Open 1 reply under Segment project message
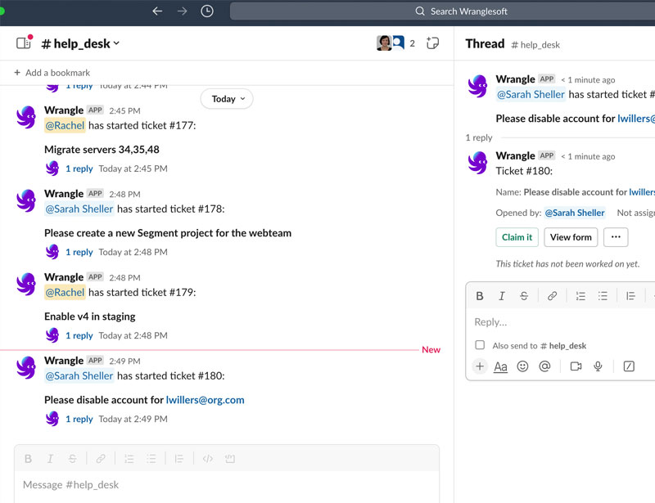655x503 pixels. (x=79, y=252)
